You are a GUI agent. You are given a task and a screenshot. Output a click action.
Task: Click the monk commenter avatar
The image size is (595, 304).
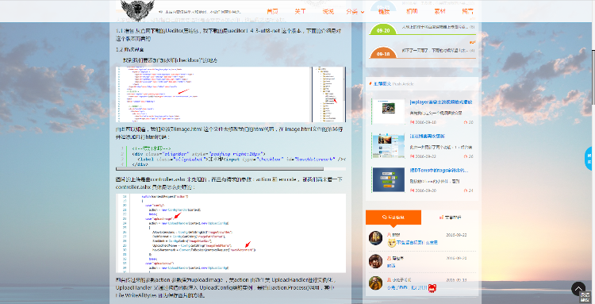pos(376,283)
